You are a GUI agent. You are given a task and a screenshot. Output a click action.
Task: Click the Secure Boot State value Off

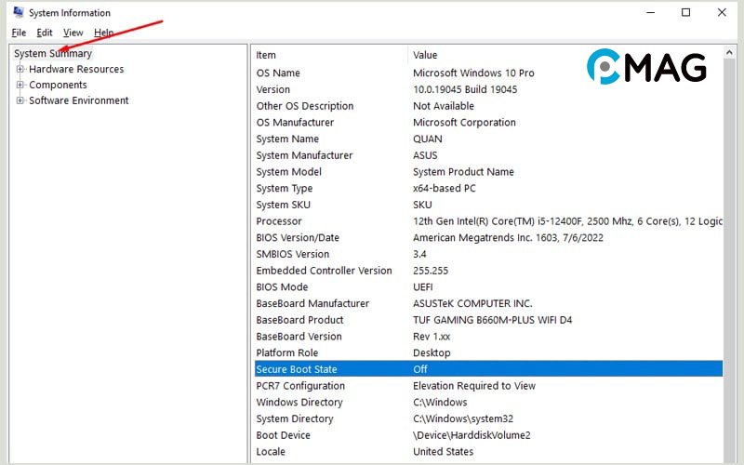pos(420,369)
